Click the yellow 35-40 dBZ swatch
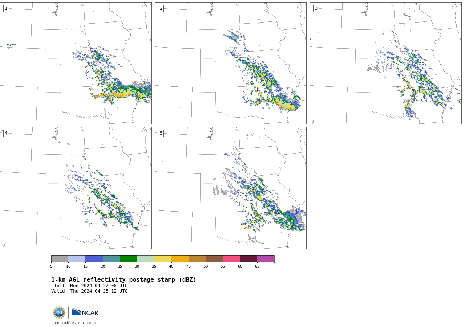 [x=163, y=259]
